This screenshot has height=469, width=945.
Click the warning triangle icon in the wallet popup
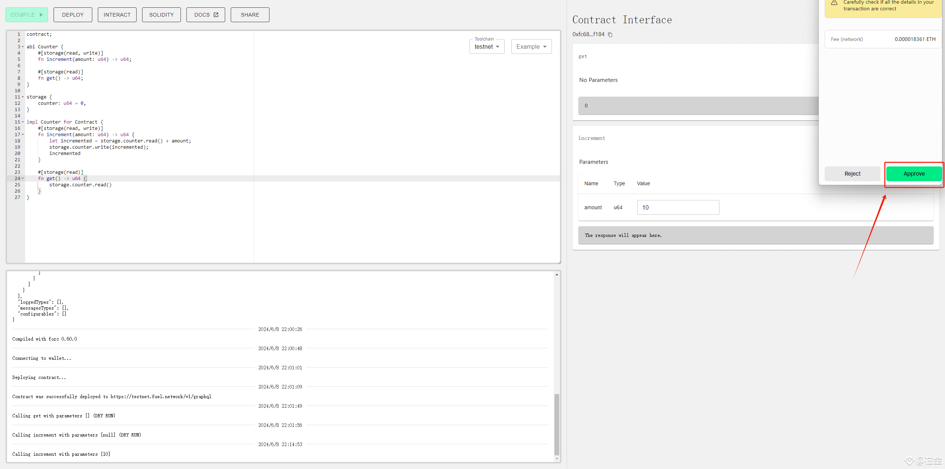[834, 3]
